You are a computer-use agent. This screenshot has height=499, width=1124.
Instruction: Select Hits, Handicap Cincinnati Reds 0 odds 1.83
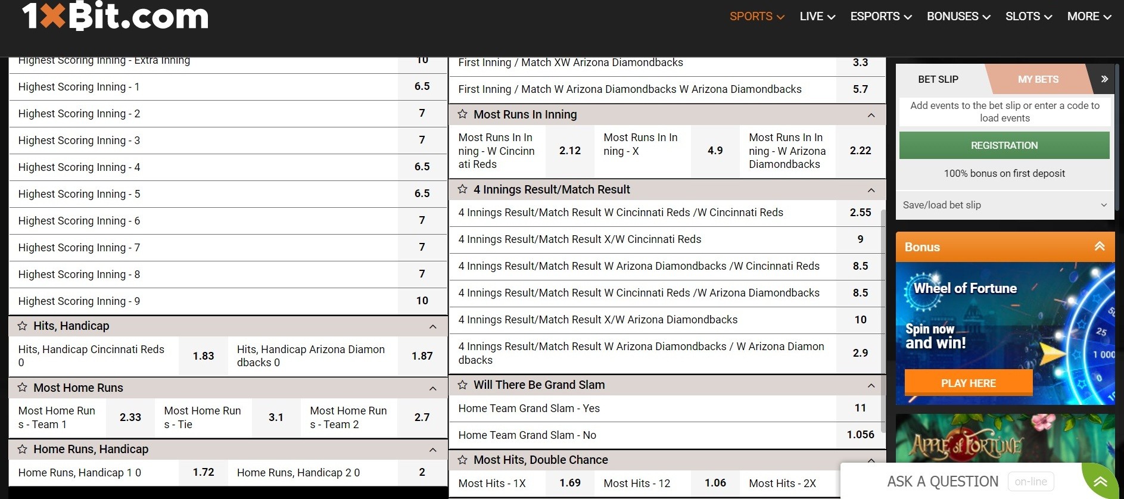pyautogui.click(x=203, y=356)
